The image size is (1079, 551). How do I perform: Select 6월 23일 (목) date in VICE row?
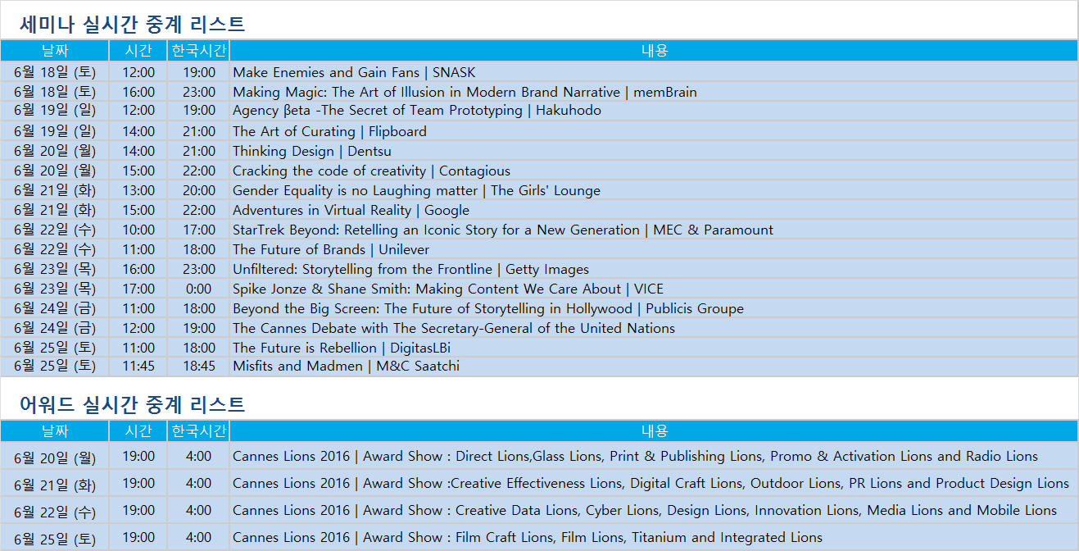[x=55, y=289]
